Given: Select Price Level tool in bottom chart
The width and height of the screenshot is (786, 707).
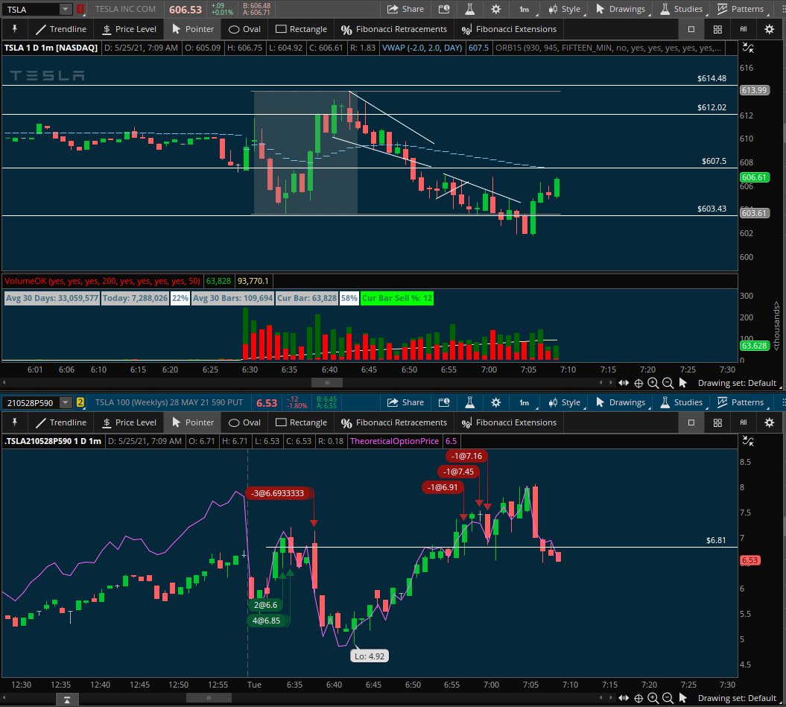Looking at the screenshot, I should pyautogui.click(x=130, y=422).
